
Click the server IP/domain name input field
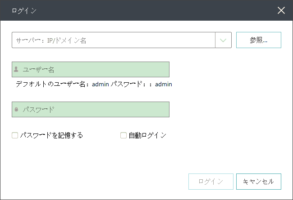coord(114,40)
